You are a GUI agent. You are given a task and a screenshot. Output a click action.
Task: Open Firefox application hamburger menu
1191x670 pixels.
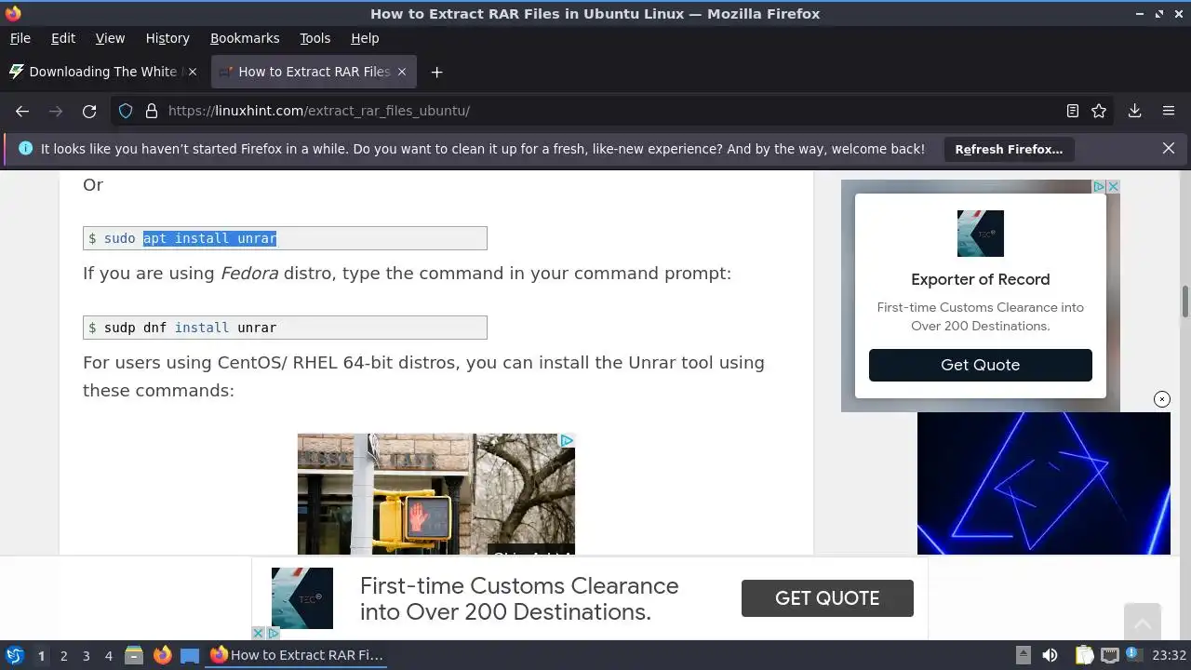click(1169, 111)
